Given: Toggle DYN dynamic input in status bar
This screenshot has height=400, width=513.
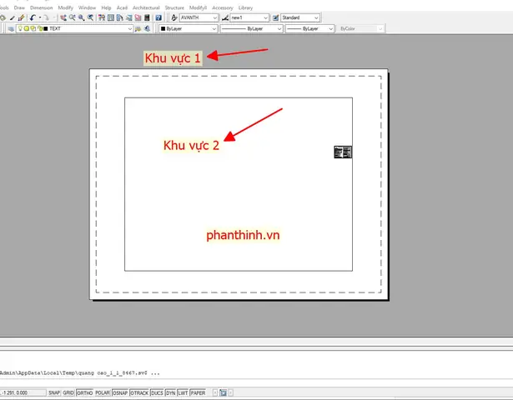Looking at the screenshot, I should point(171,392).
